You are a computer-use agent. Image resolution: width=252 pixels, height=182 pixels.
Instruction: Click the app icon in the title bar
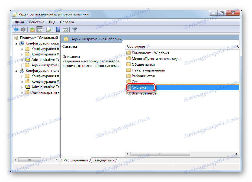15,14
